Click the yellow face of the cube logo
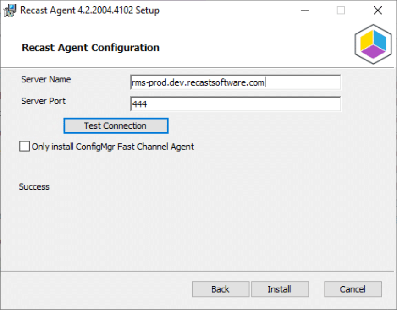The image size is (397, 310). [367, 43]
